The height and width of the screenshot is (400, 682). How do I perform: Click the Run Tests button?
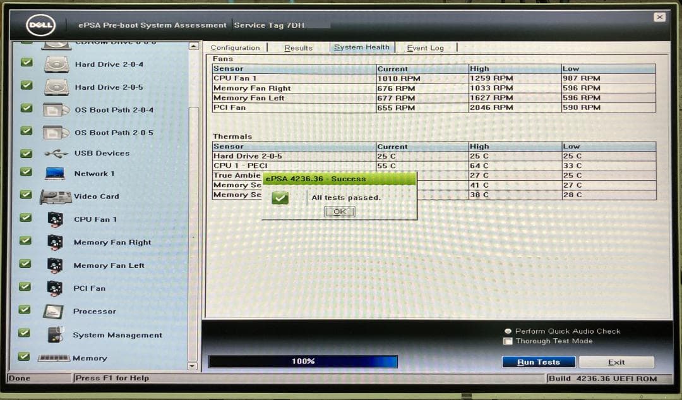click(538, 361)
